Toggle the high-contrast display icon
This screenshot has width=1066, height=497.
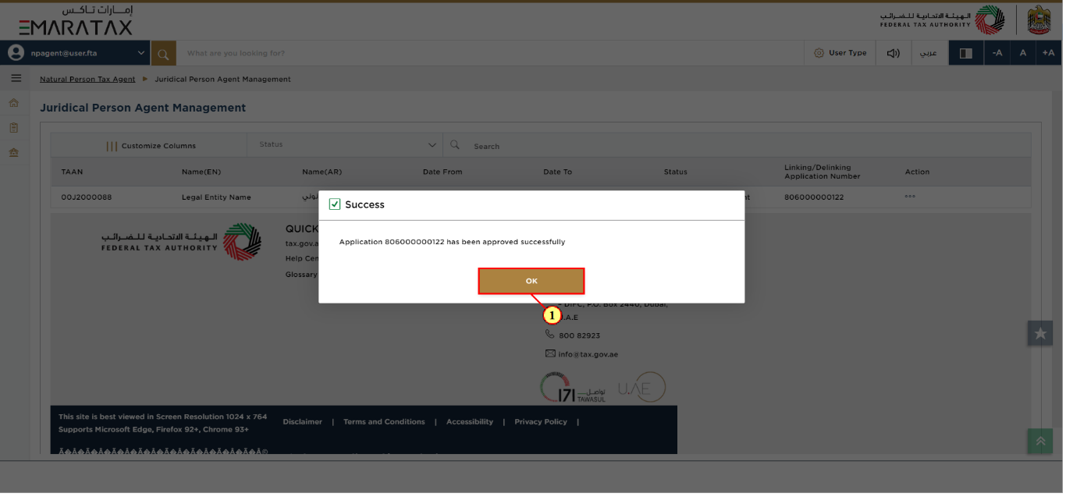pyautogui.click(x=965, y=53)
